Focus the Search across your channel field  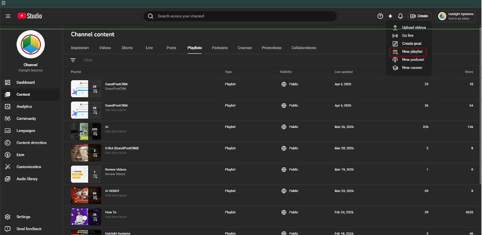point(240,16)
